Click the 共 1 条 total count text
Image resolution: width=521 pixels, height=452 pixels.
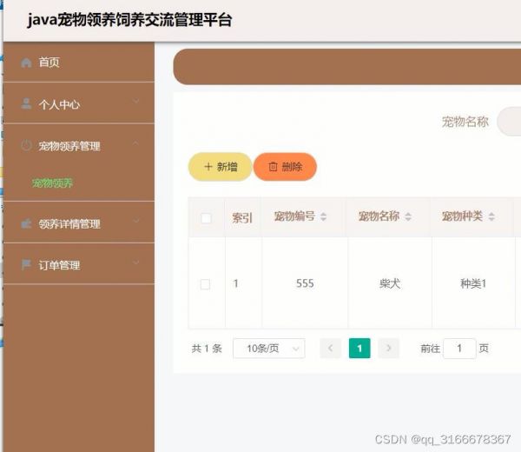[207, 349]
